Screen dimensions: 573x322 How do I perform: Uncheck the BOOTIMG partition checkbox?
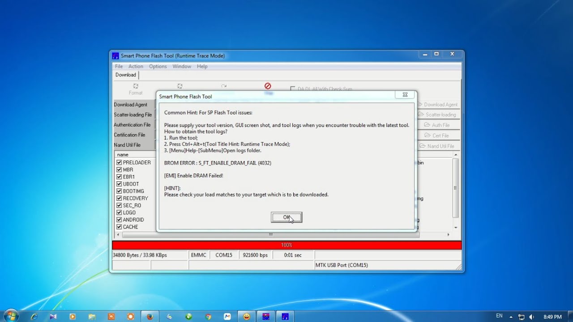119,191
